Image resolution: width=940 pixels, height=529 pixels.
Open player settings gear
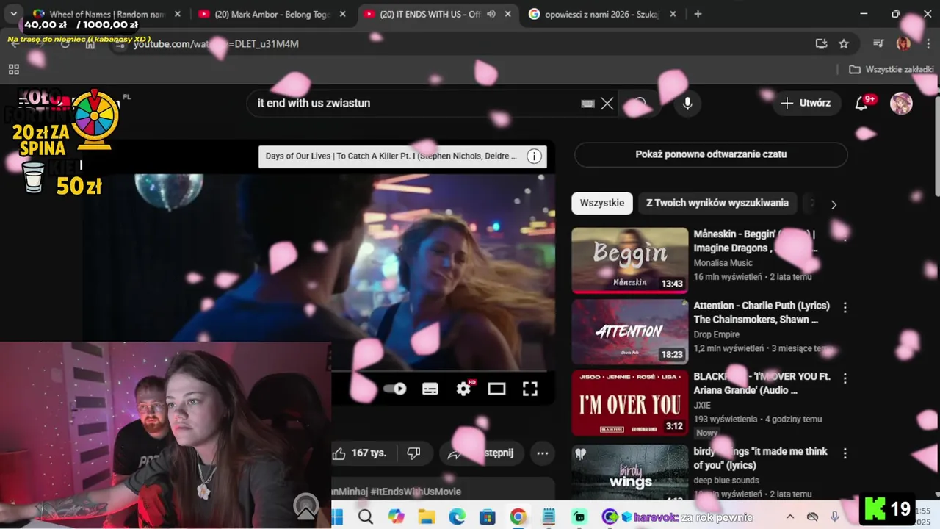[463, 389]
